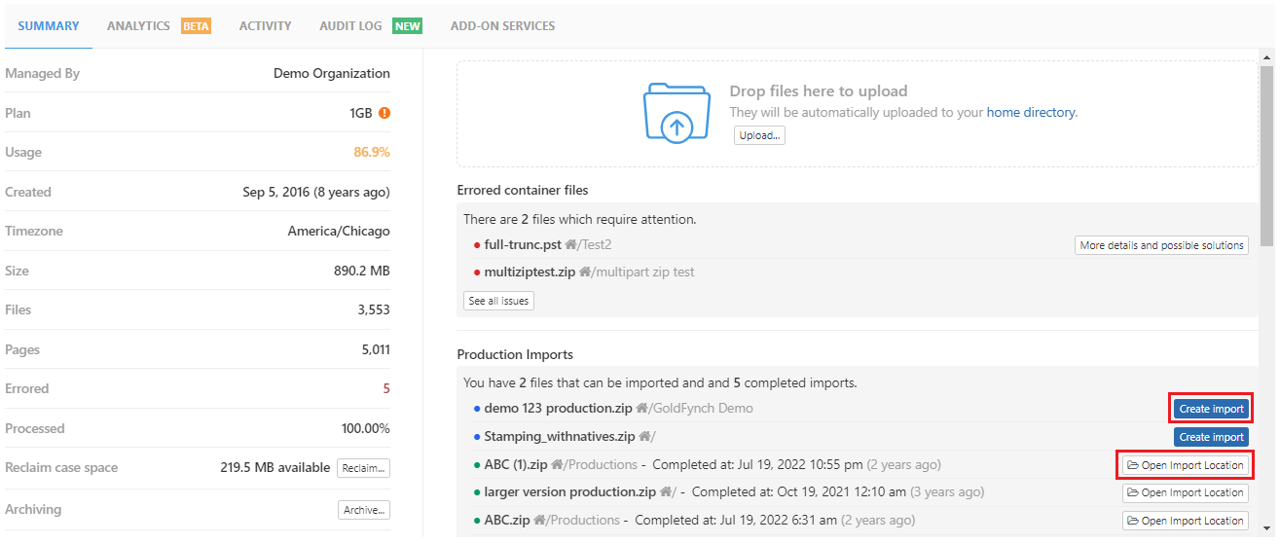Screen dimensions: 1280x544
Task: Click the Archive... button
Action: 364,510
